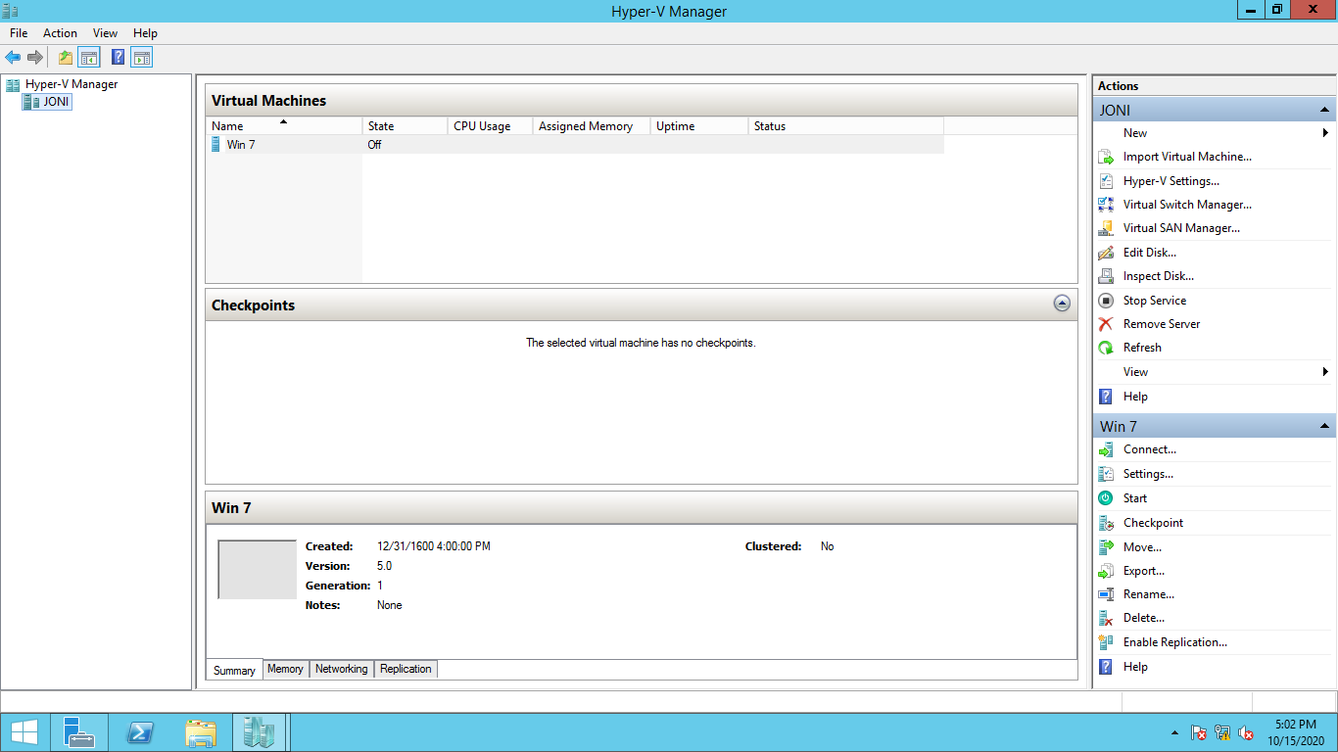
Task: Click the Forward arrow toolbar icon
Action: pos(35,58)
